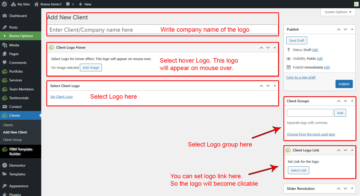Click the WordPress logo icon
The width and height of the screenshot is (360, 196).
pyautogui.click(x=4, y=4)
